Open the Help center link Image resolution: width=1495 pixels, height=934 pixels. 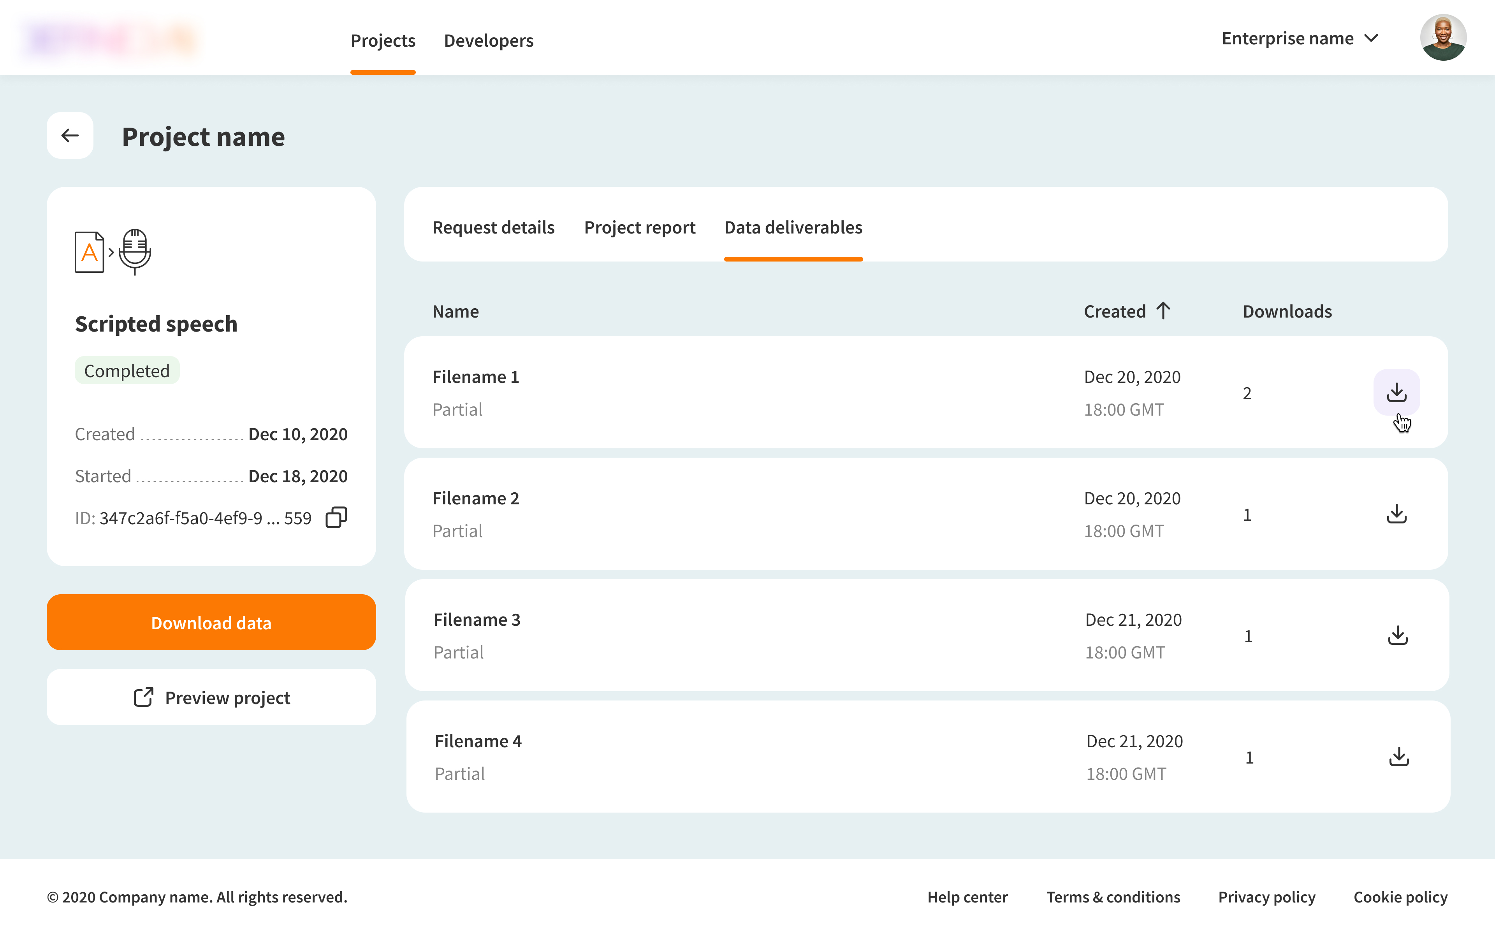pyautogui.click(x=967, y=897)
